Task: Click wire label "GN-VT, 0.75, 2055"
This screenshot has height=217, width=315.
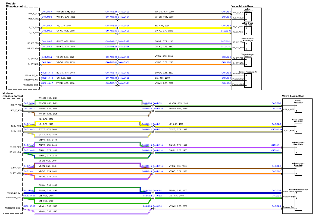Action: pyautogui.click(x=66, y=42)
